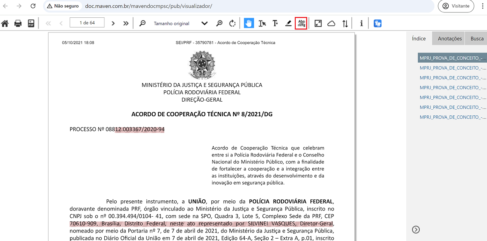This screenshot has height=241, width=487.
Task: Reload the browser page
Action: [x=33, y=6]
